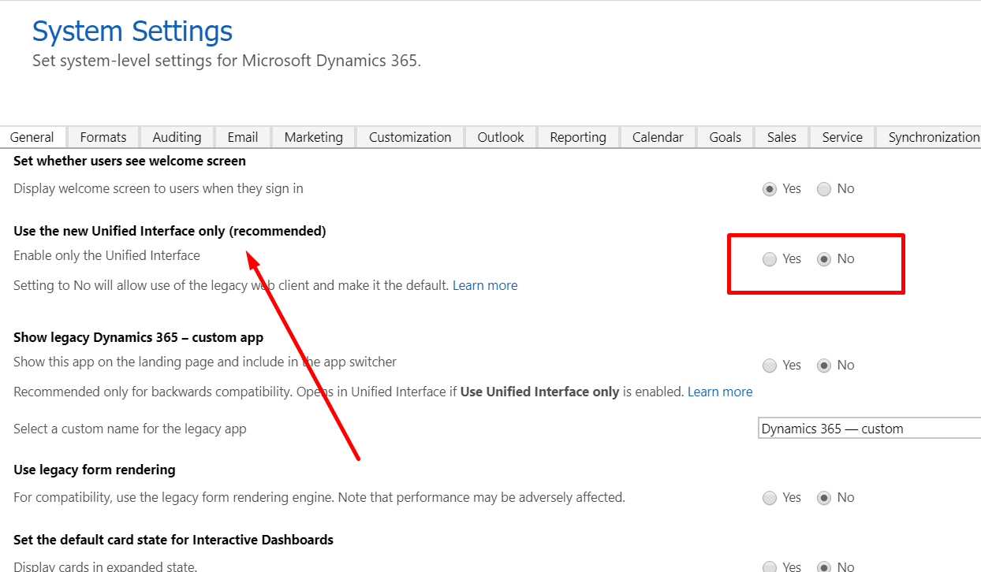Open the Formats tab

coord(103,137)
